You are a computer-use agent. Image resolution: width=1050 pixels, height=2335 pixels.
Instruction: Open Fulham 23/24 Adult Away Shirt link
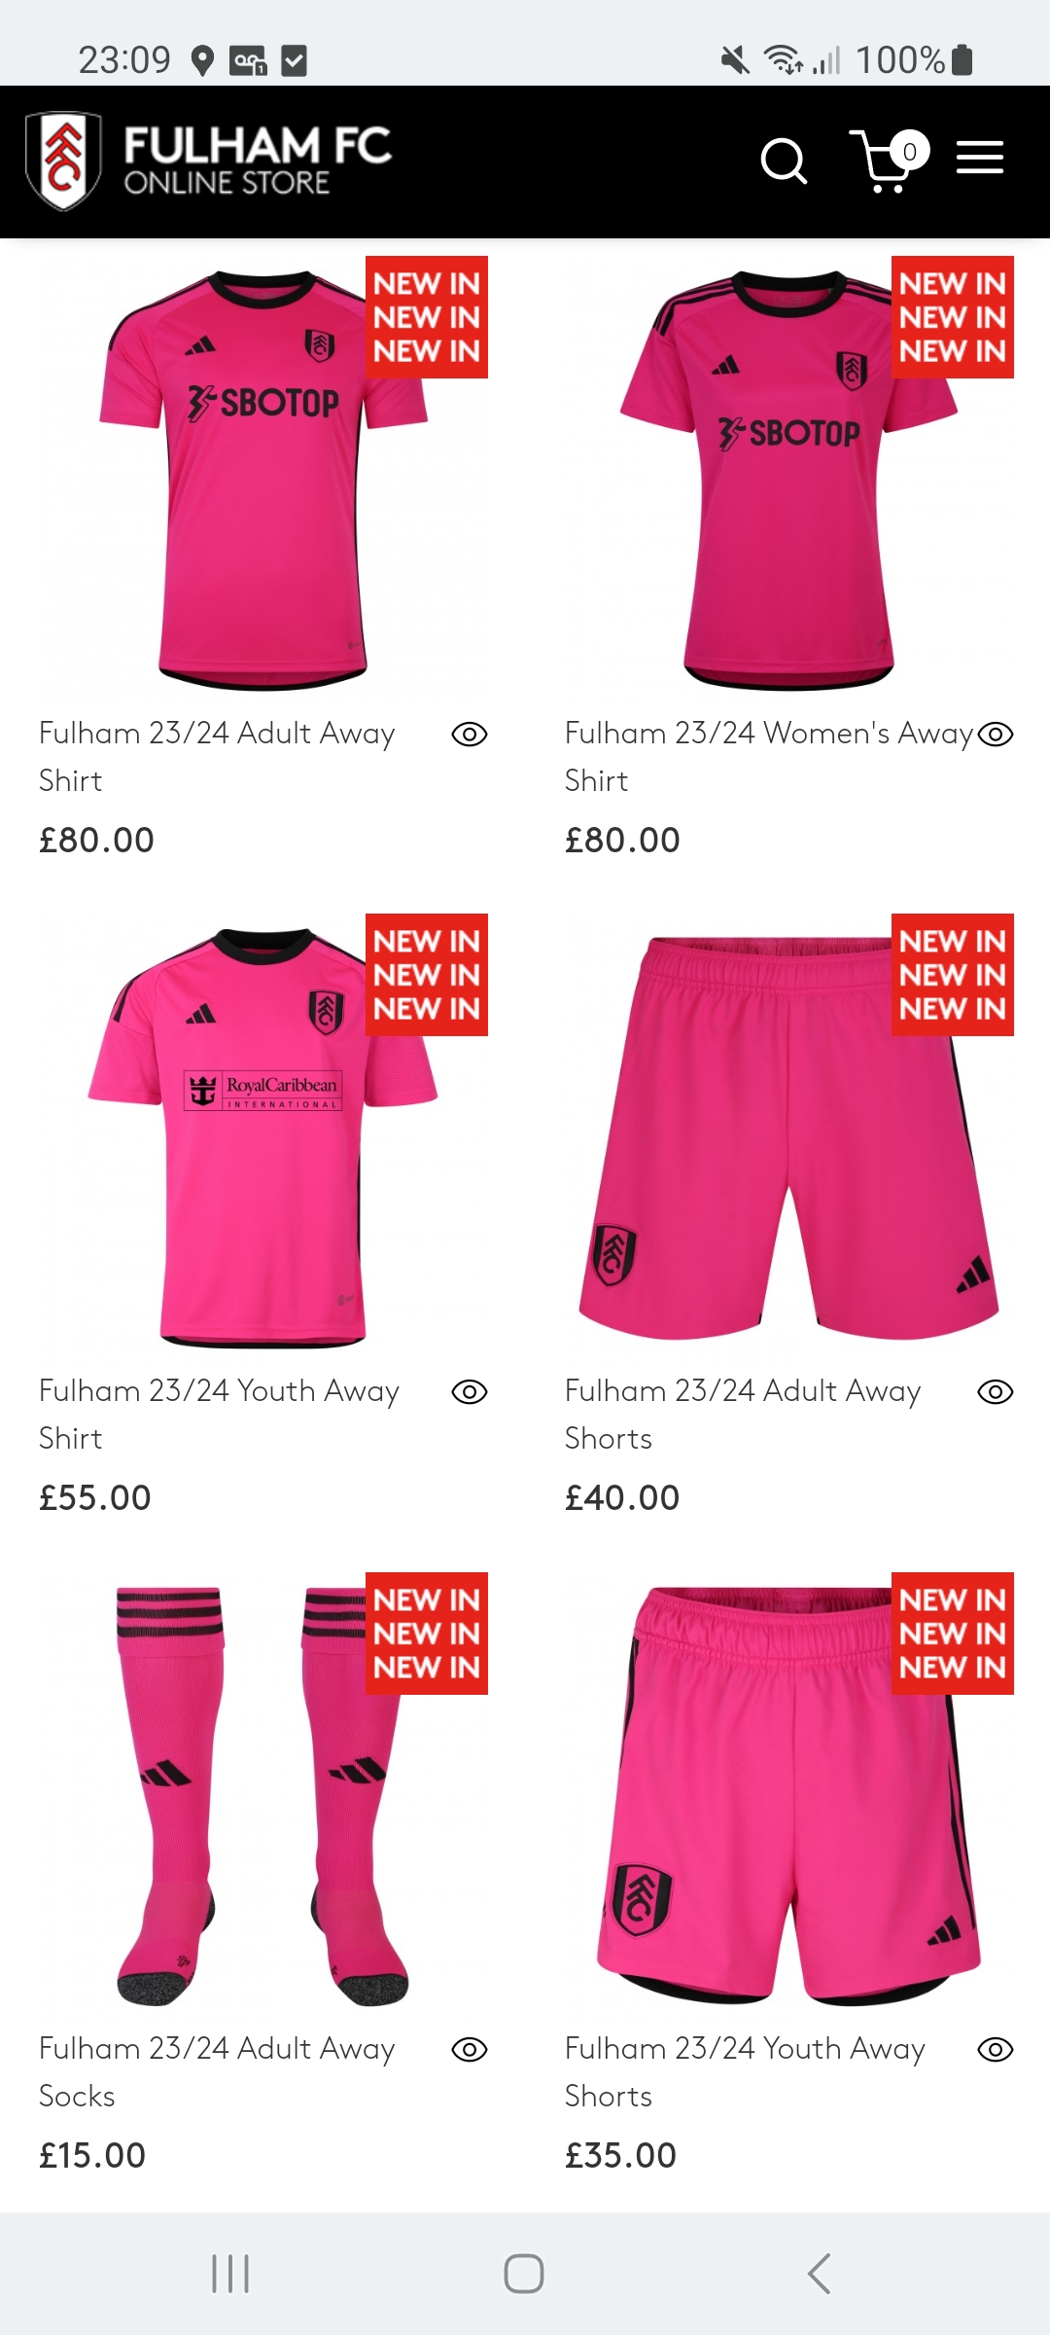[217, 756]
